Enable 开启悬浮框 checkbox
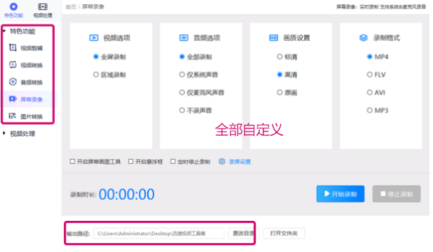Viewport: 433px width, 252px height. click(131, 161)
